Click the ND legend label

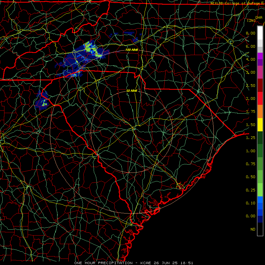point(253,229)
